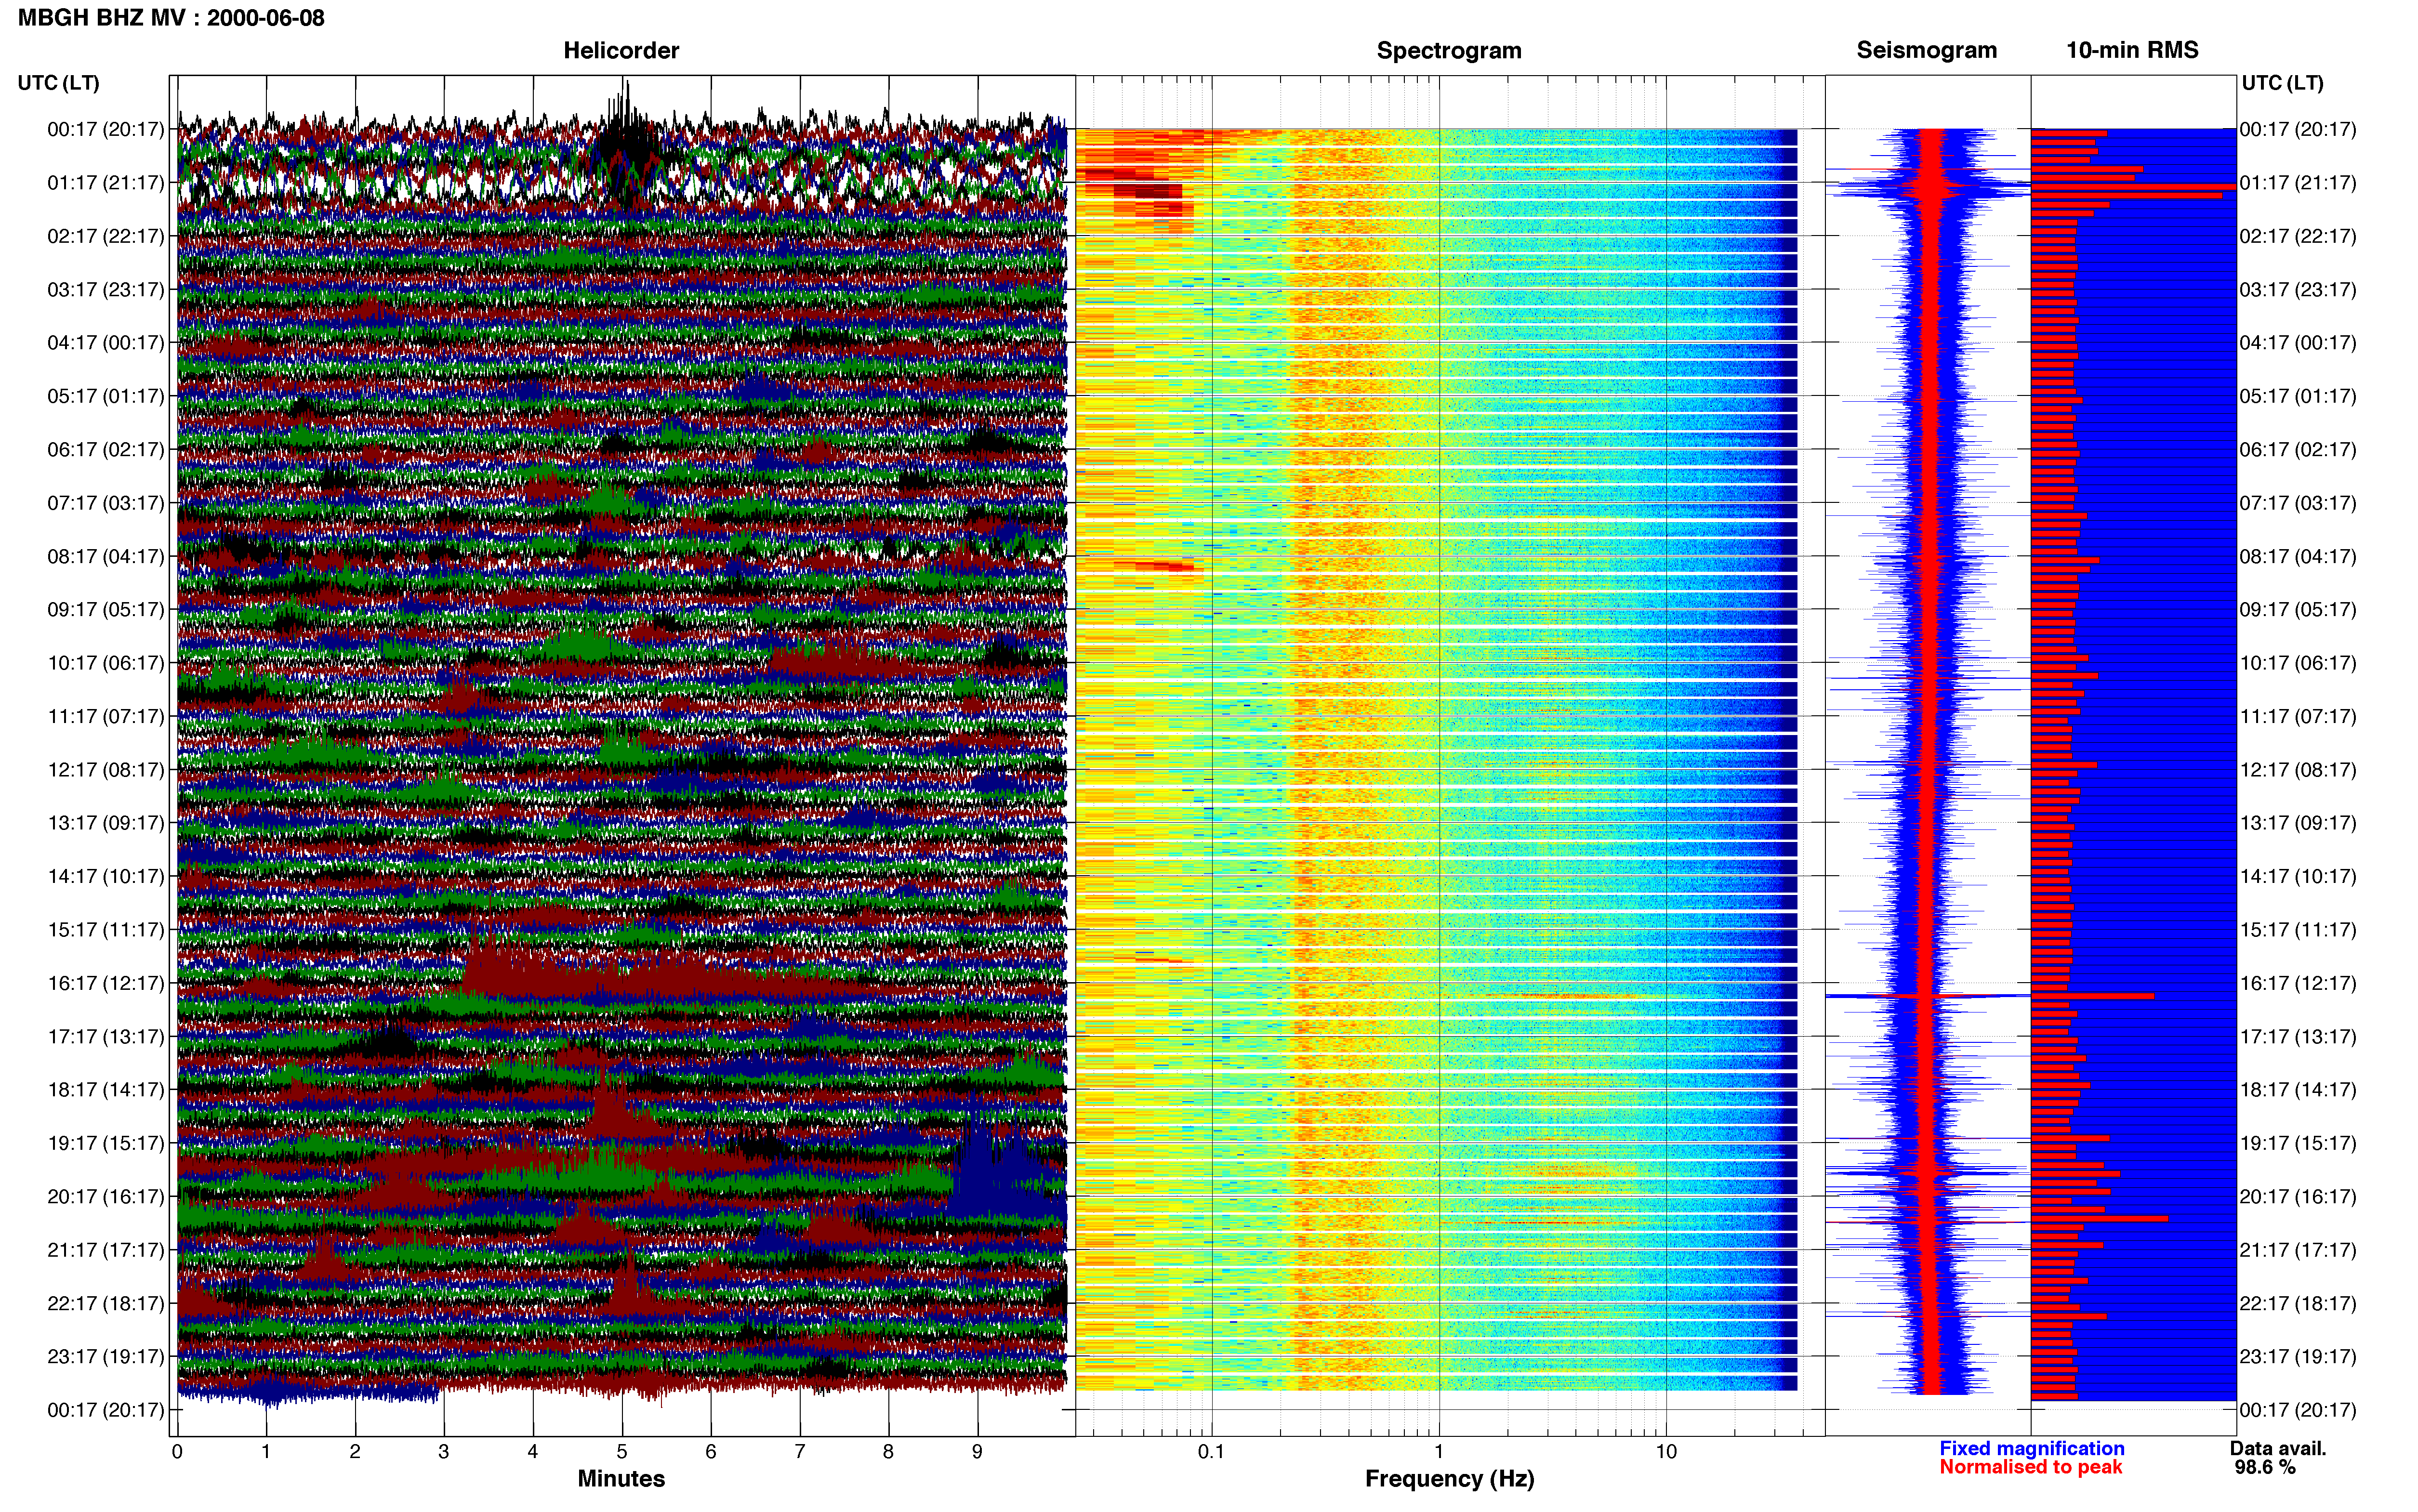Screen dimensions: 2418x1512
Task: Click left time label 10:17 (06:17)
Action: click(x=106, y=662)
